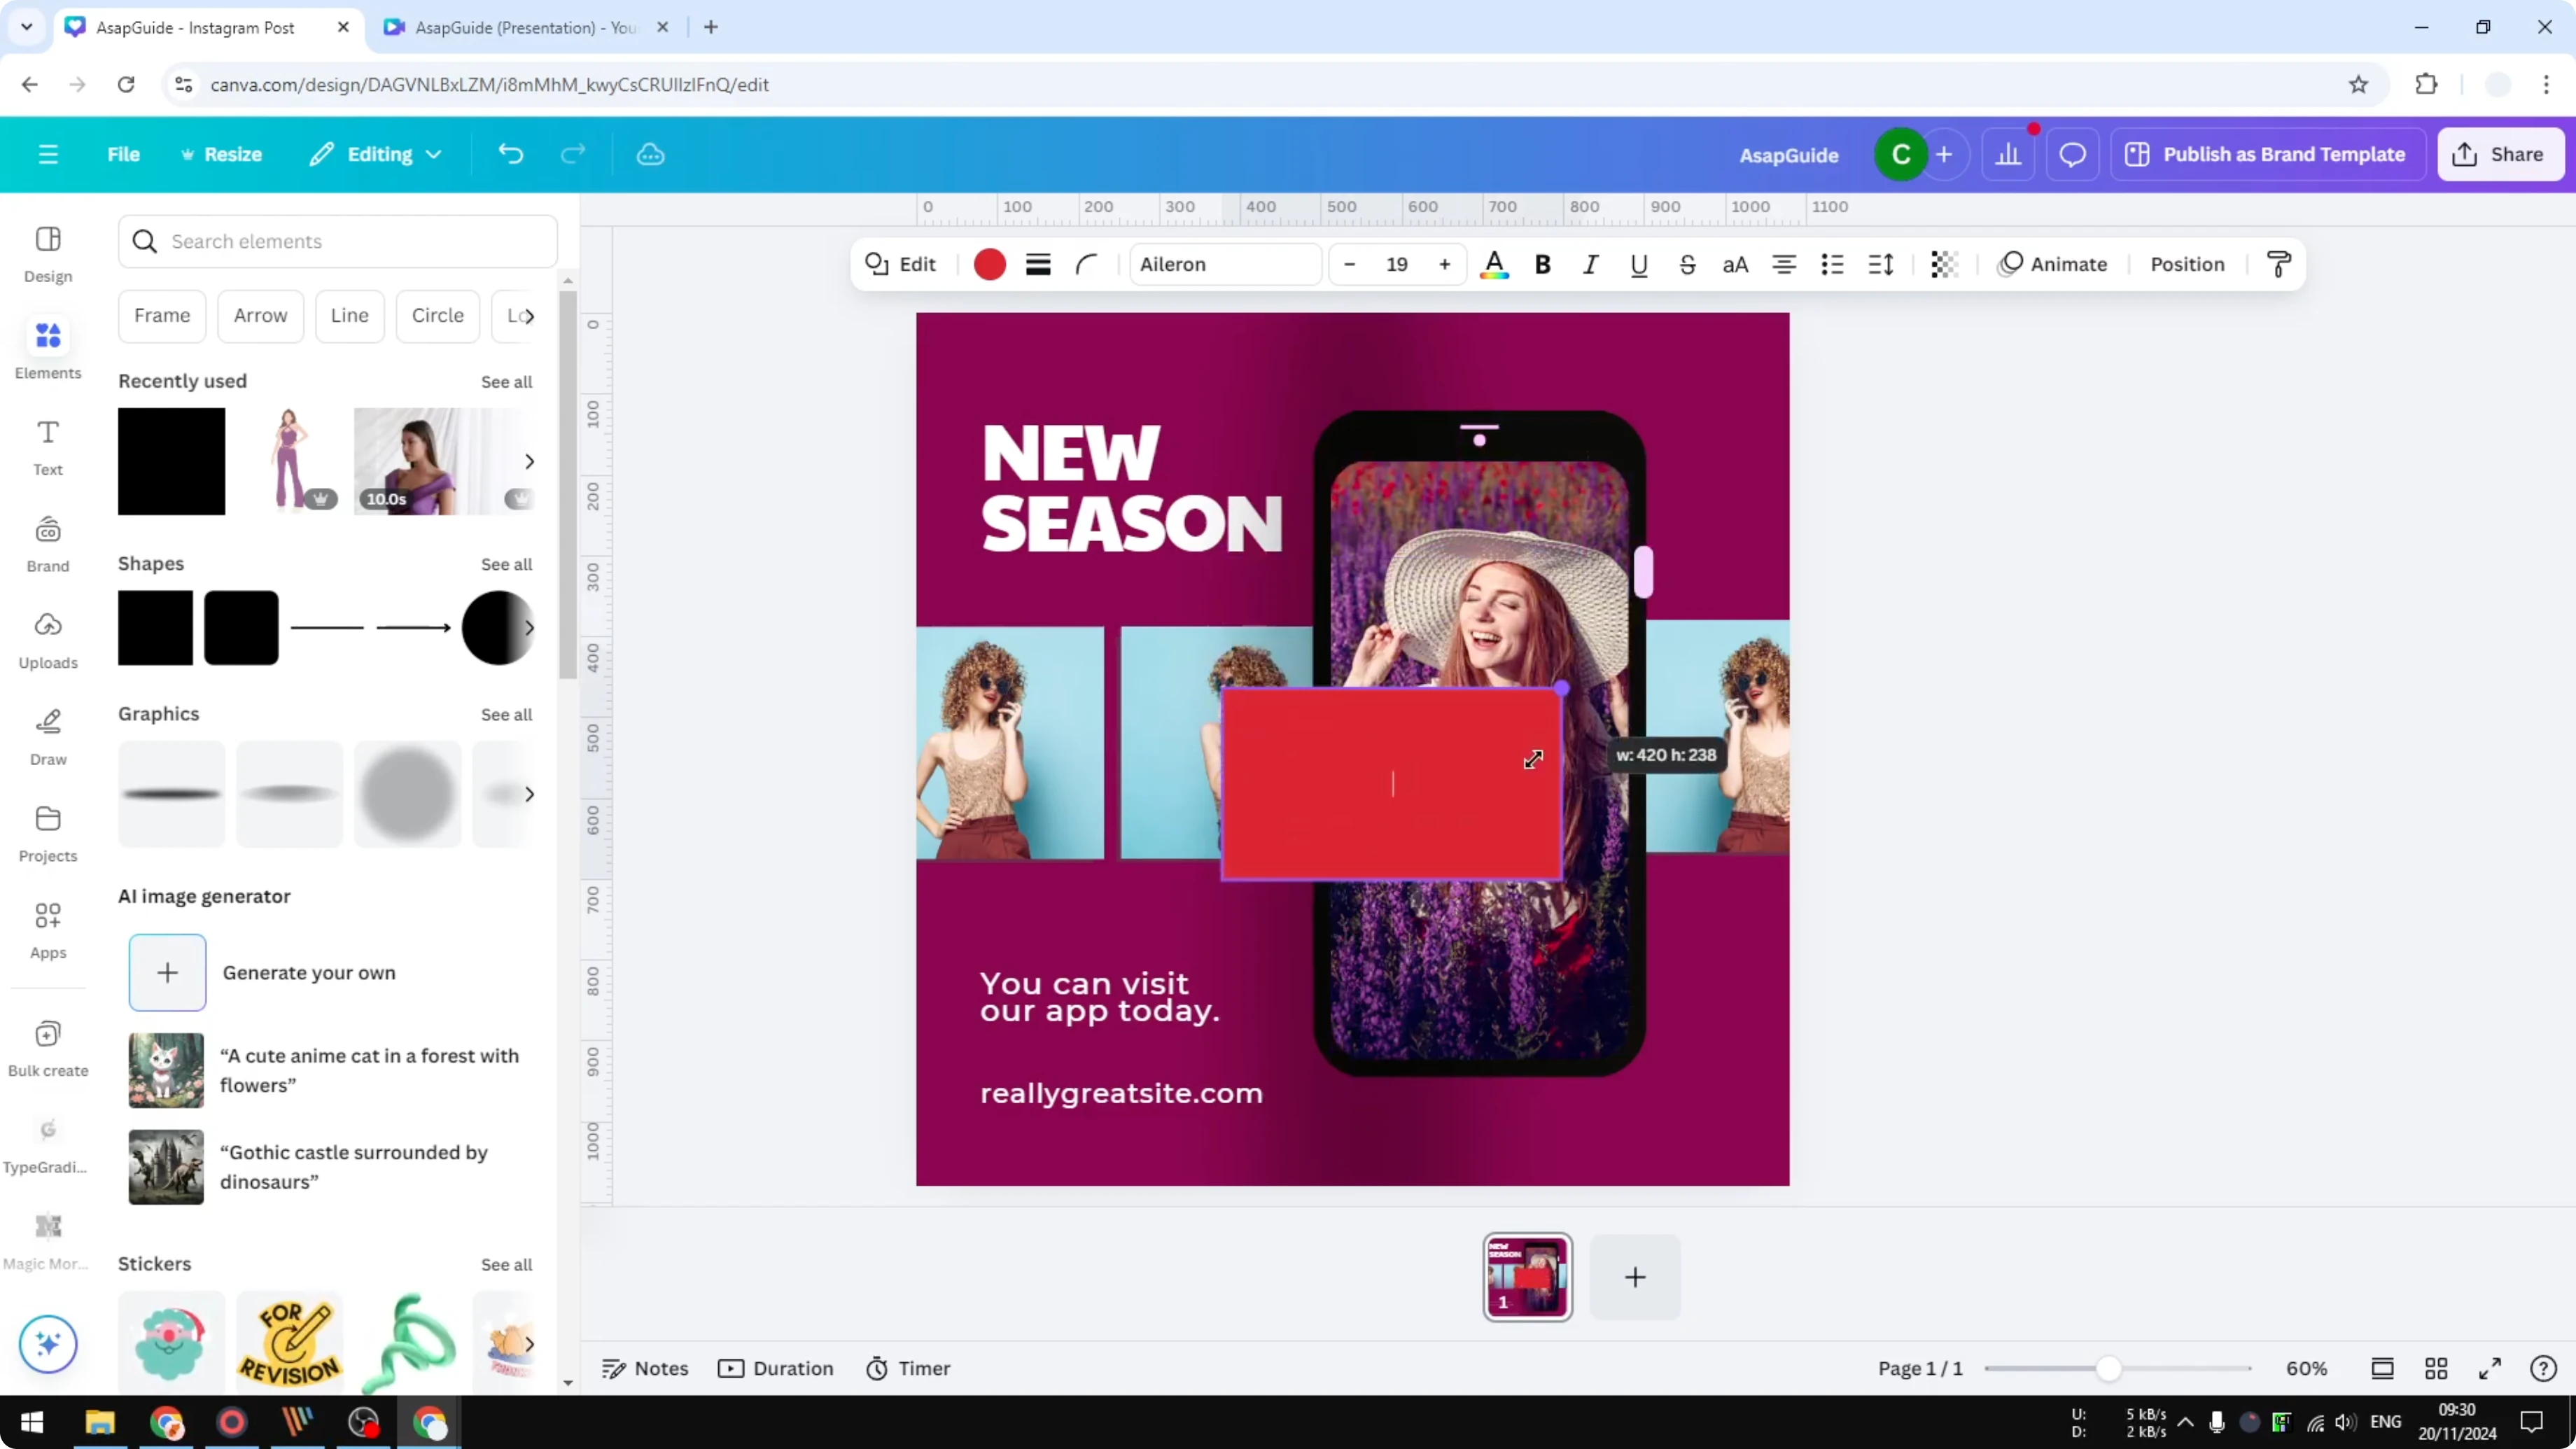Click the add page plus button below canvas
The width and height of the screenshot is (2576, 1449).
click(x=1634, y=1277)
